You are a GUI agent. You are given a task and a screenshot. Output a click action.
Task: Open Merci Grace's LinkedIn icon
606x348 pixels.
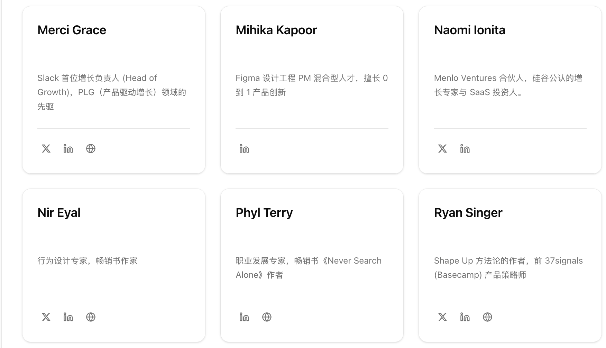pos(68,149)
